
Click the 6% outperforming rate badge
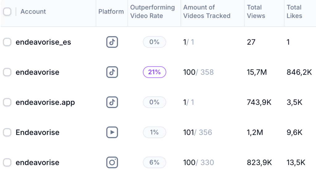click(154, 163)
